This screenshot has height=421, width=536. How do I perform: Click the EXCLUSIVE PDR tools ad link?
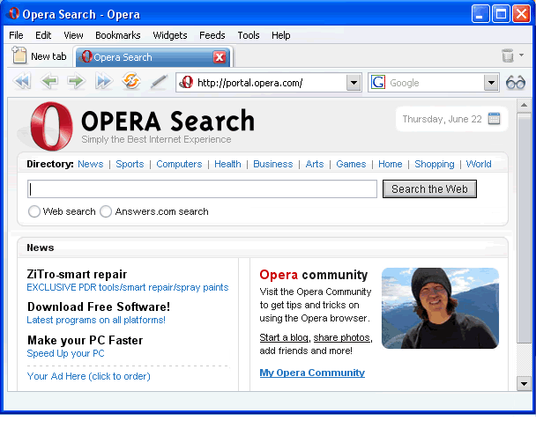point(128,287)
